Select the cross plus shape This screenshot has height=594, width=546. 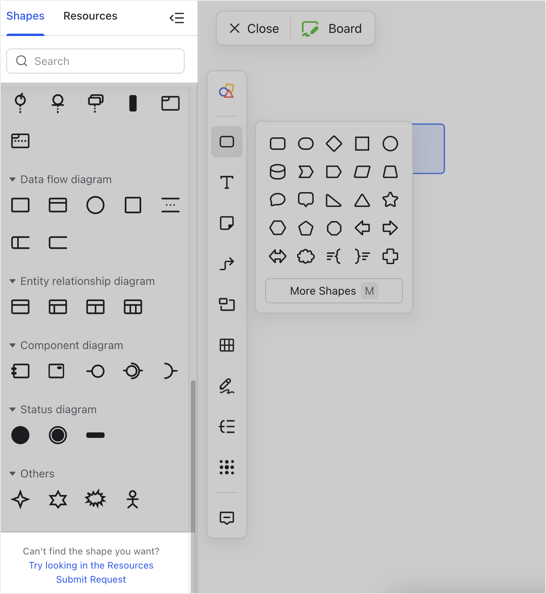[390, 256]
